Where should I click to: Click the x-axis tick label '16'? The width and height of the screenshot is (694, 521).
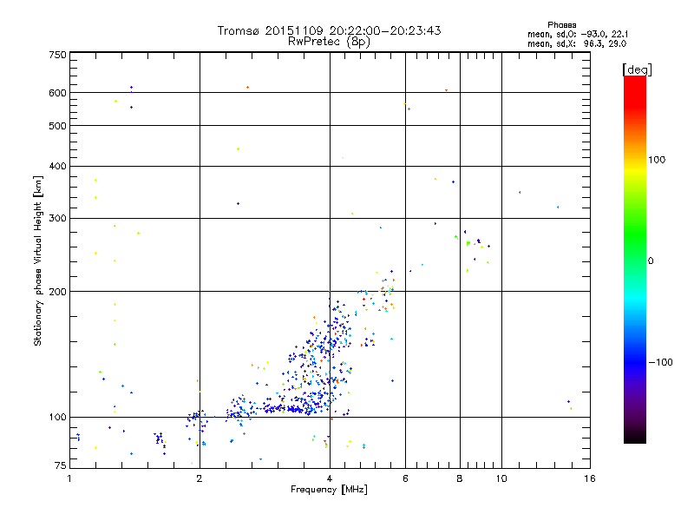click(x=590, y=478)
